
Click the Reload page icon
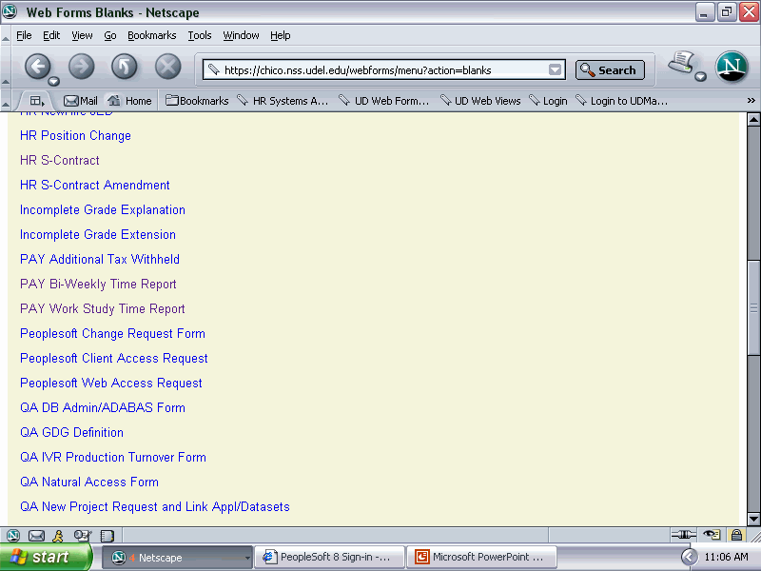(x=125, y=67)
